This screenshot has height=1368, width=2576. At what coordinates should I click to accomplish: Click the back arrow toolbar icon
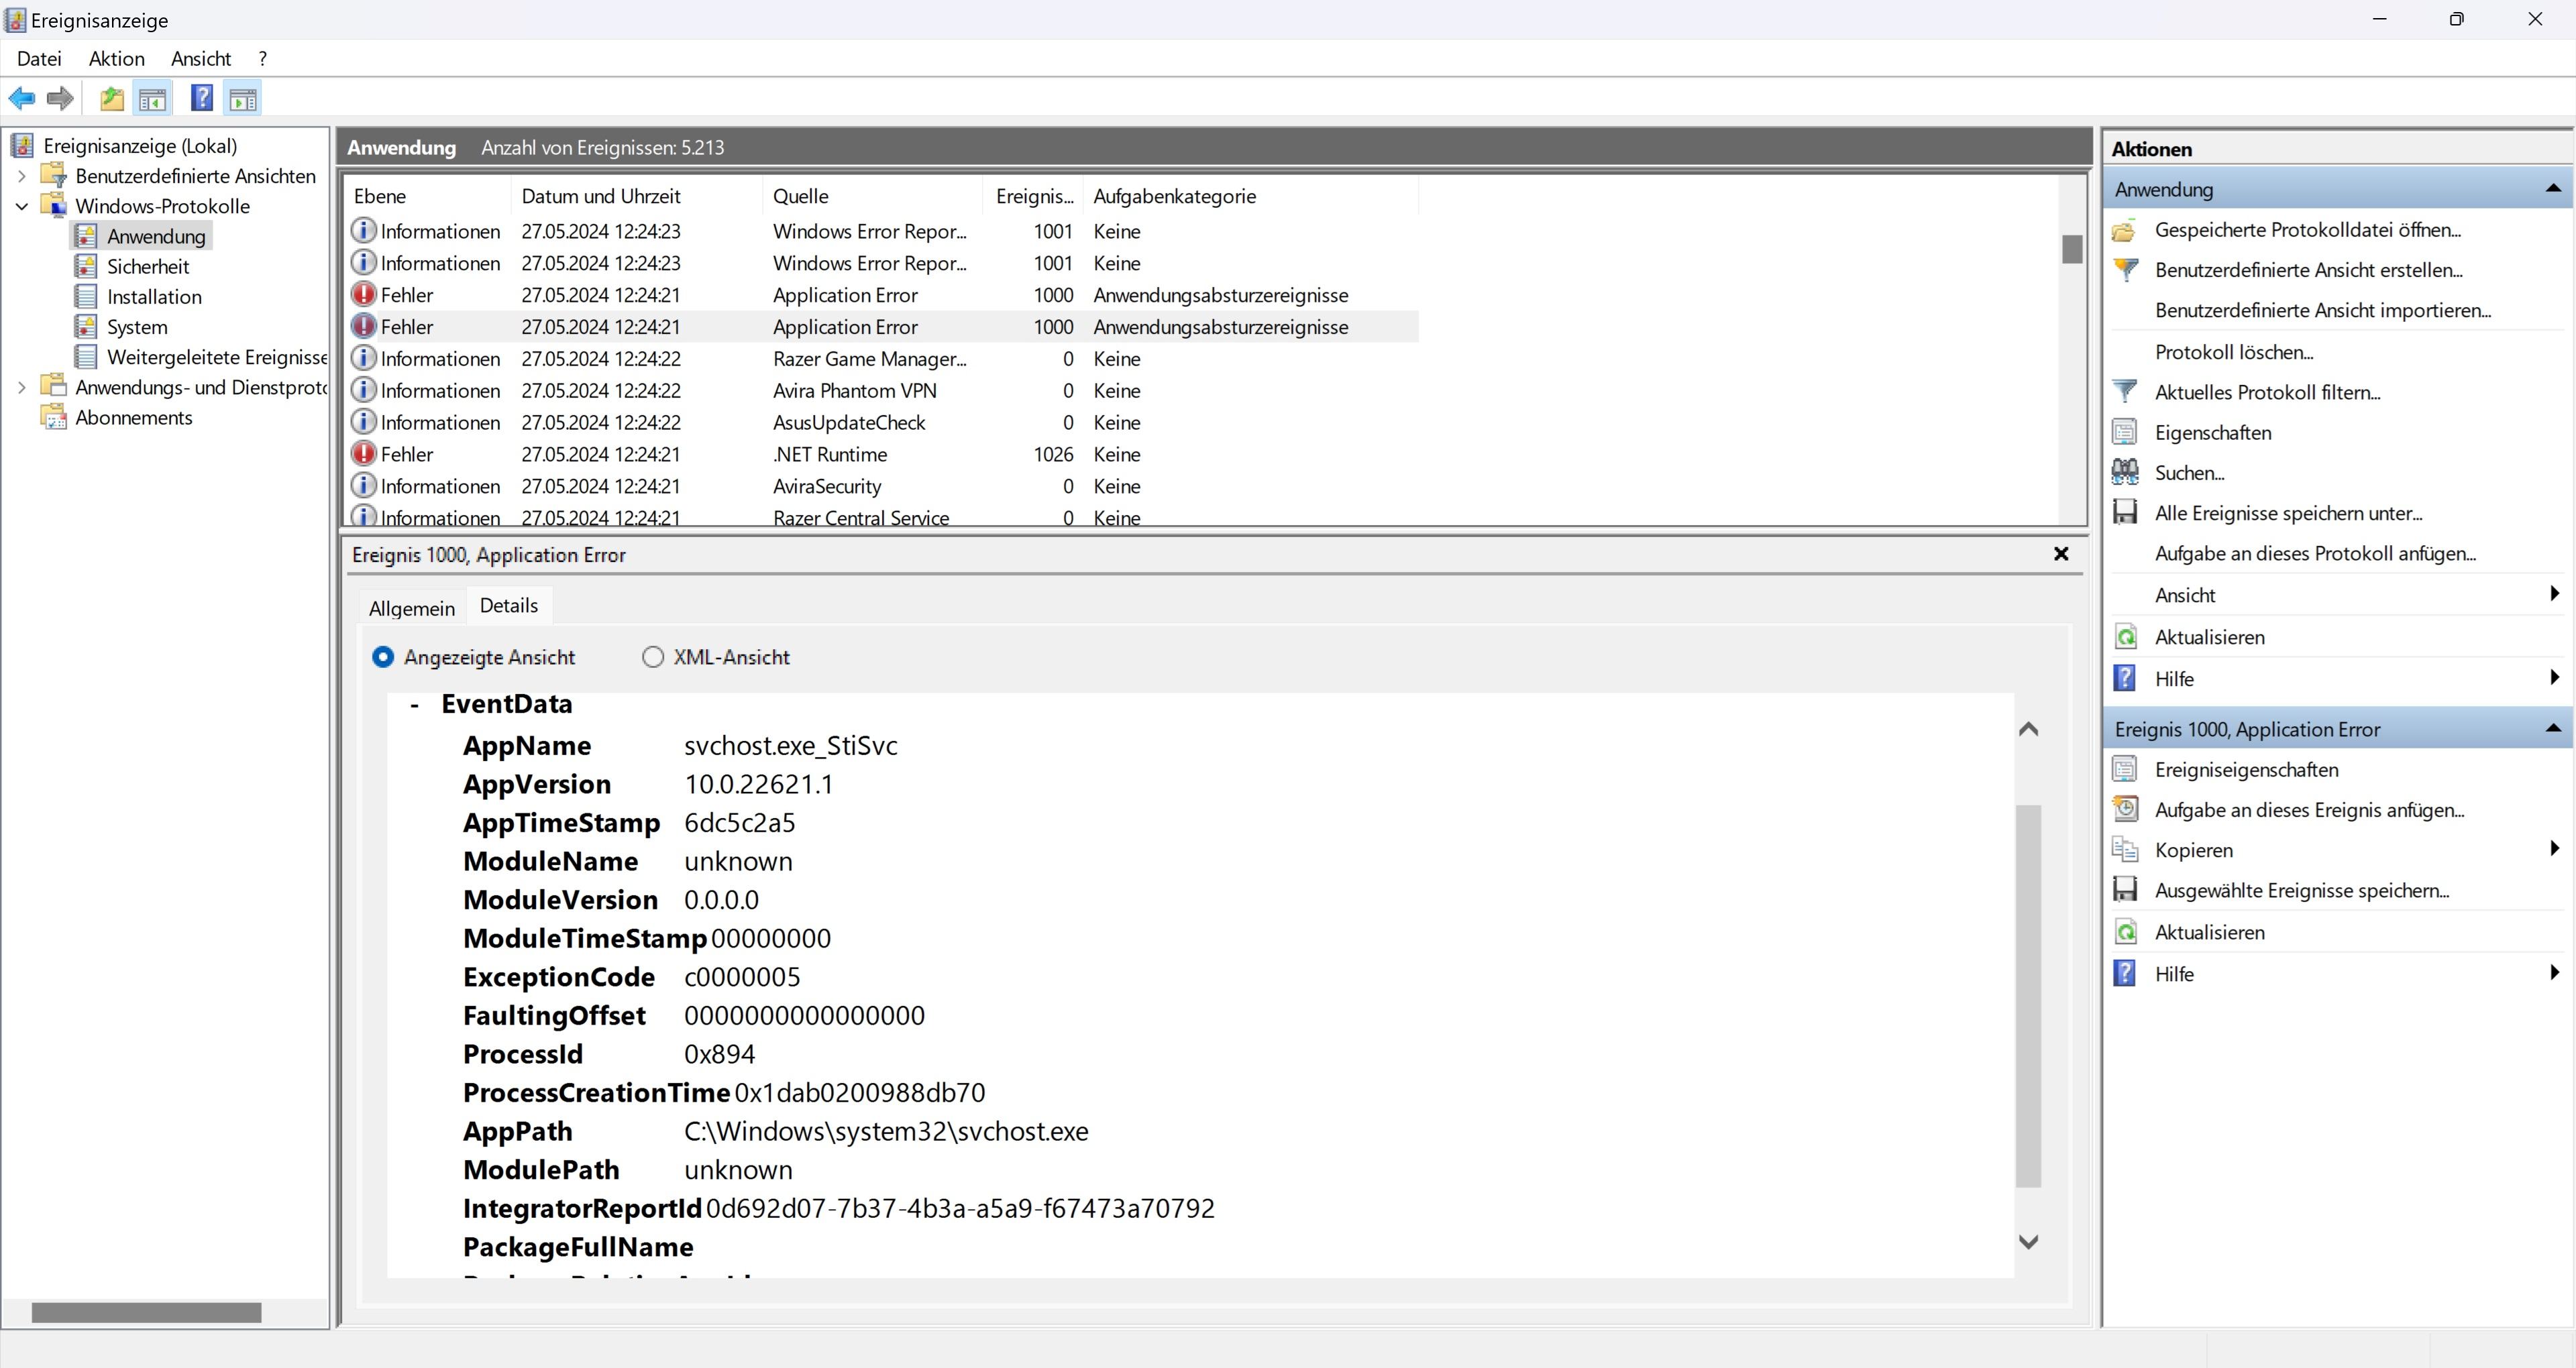(22, 98)
